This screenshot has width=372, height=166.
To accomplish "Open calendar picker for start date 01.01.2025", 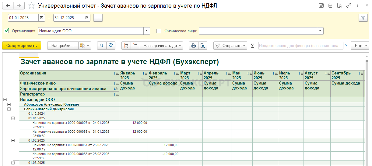I will 42,18.
